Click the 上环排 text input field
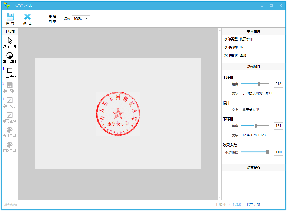This screenshot has height=211, width=287. 262,94
